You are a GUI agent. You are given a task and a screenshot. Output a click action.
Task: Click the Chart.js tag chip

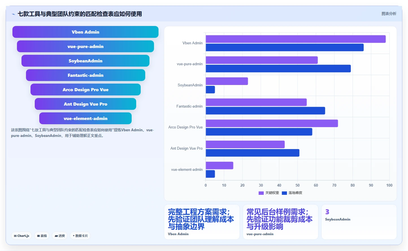click(x=21, y=236)
